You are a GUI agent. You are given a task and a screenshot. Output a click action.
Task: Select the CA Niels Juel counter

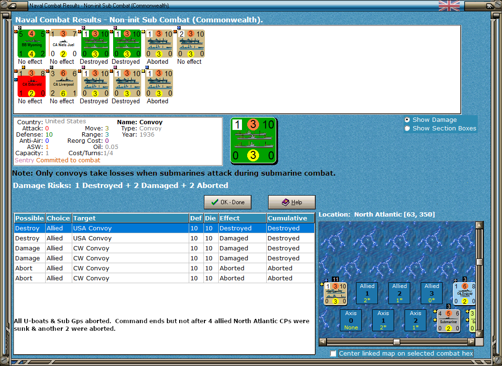tap(63, 44)
